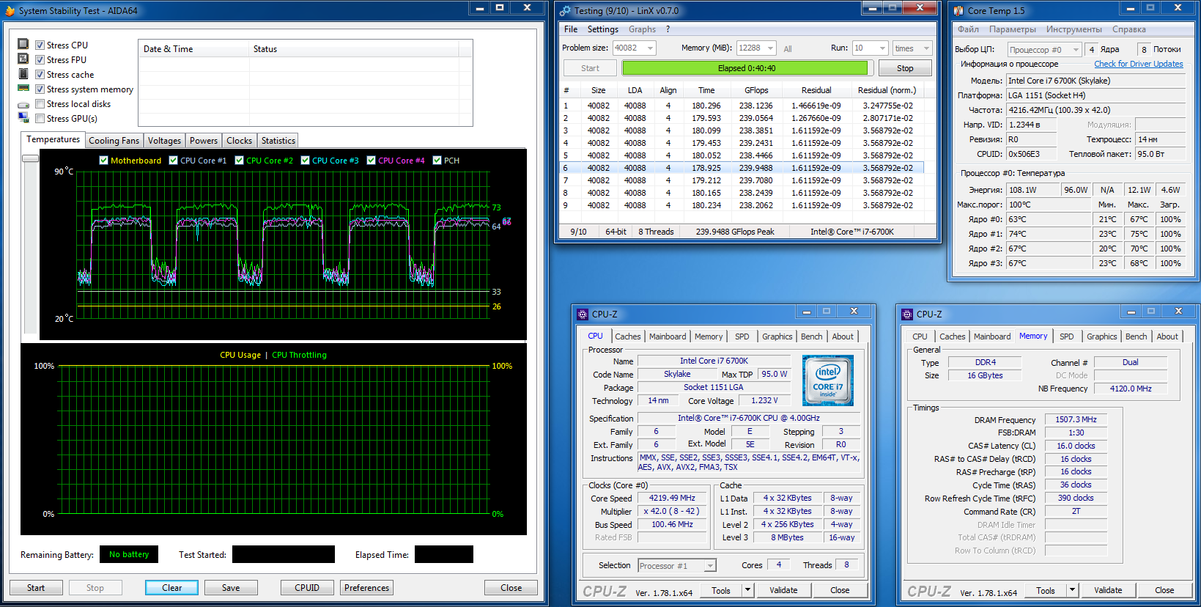Open the Run count dropdown in LinX

click(x=882, y=48)
